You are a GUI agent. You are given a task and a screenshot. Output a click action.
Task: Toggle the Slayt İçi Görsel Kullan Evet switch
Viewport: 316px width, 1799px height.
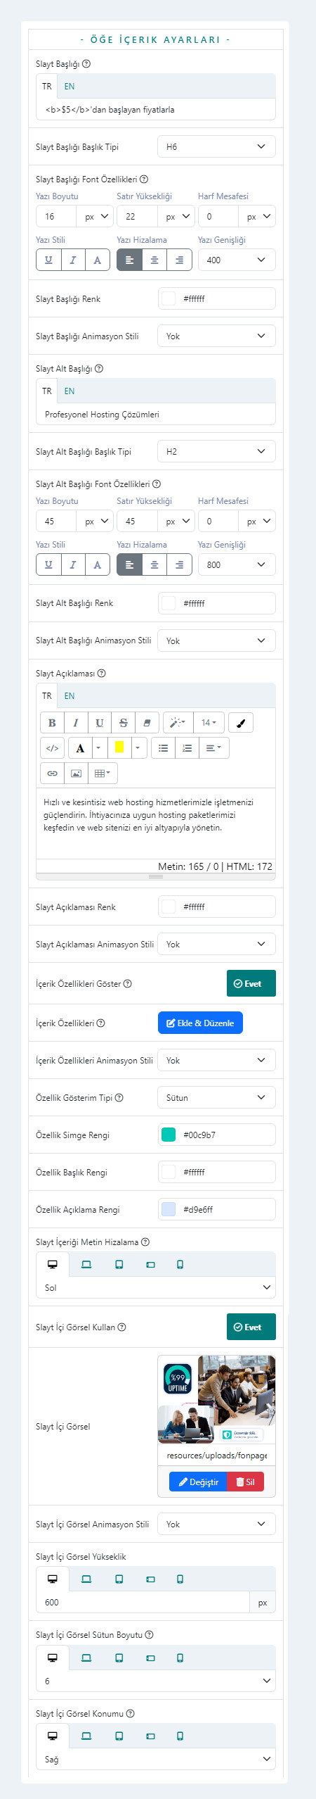tap(251, 1327)
